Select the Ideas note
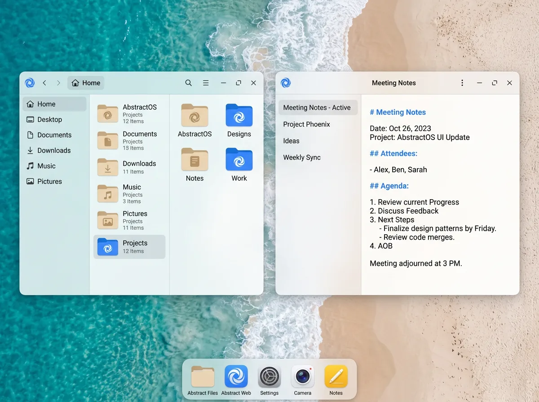 [318, 141]
